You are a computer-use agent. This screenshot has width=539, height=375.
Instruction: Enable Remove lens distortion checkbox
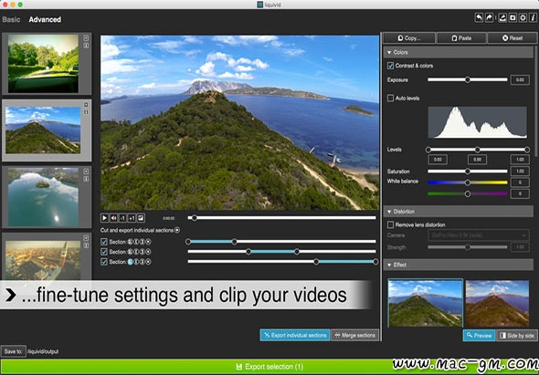(390, 224)
